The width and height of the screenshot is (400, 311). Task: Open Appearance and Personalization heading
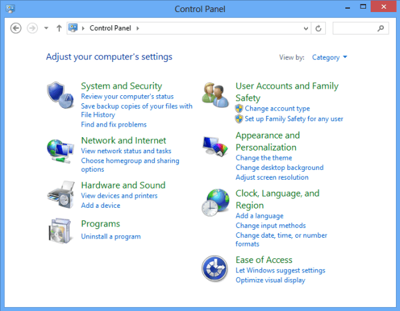tap(267, 141)
